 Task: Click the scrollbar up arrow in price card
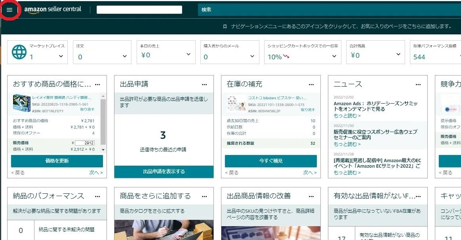point(103,96)
